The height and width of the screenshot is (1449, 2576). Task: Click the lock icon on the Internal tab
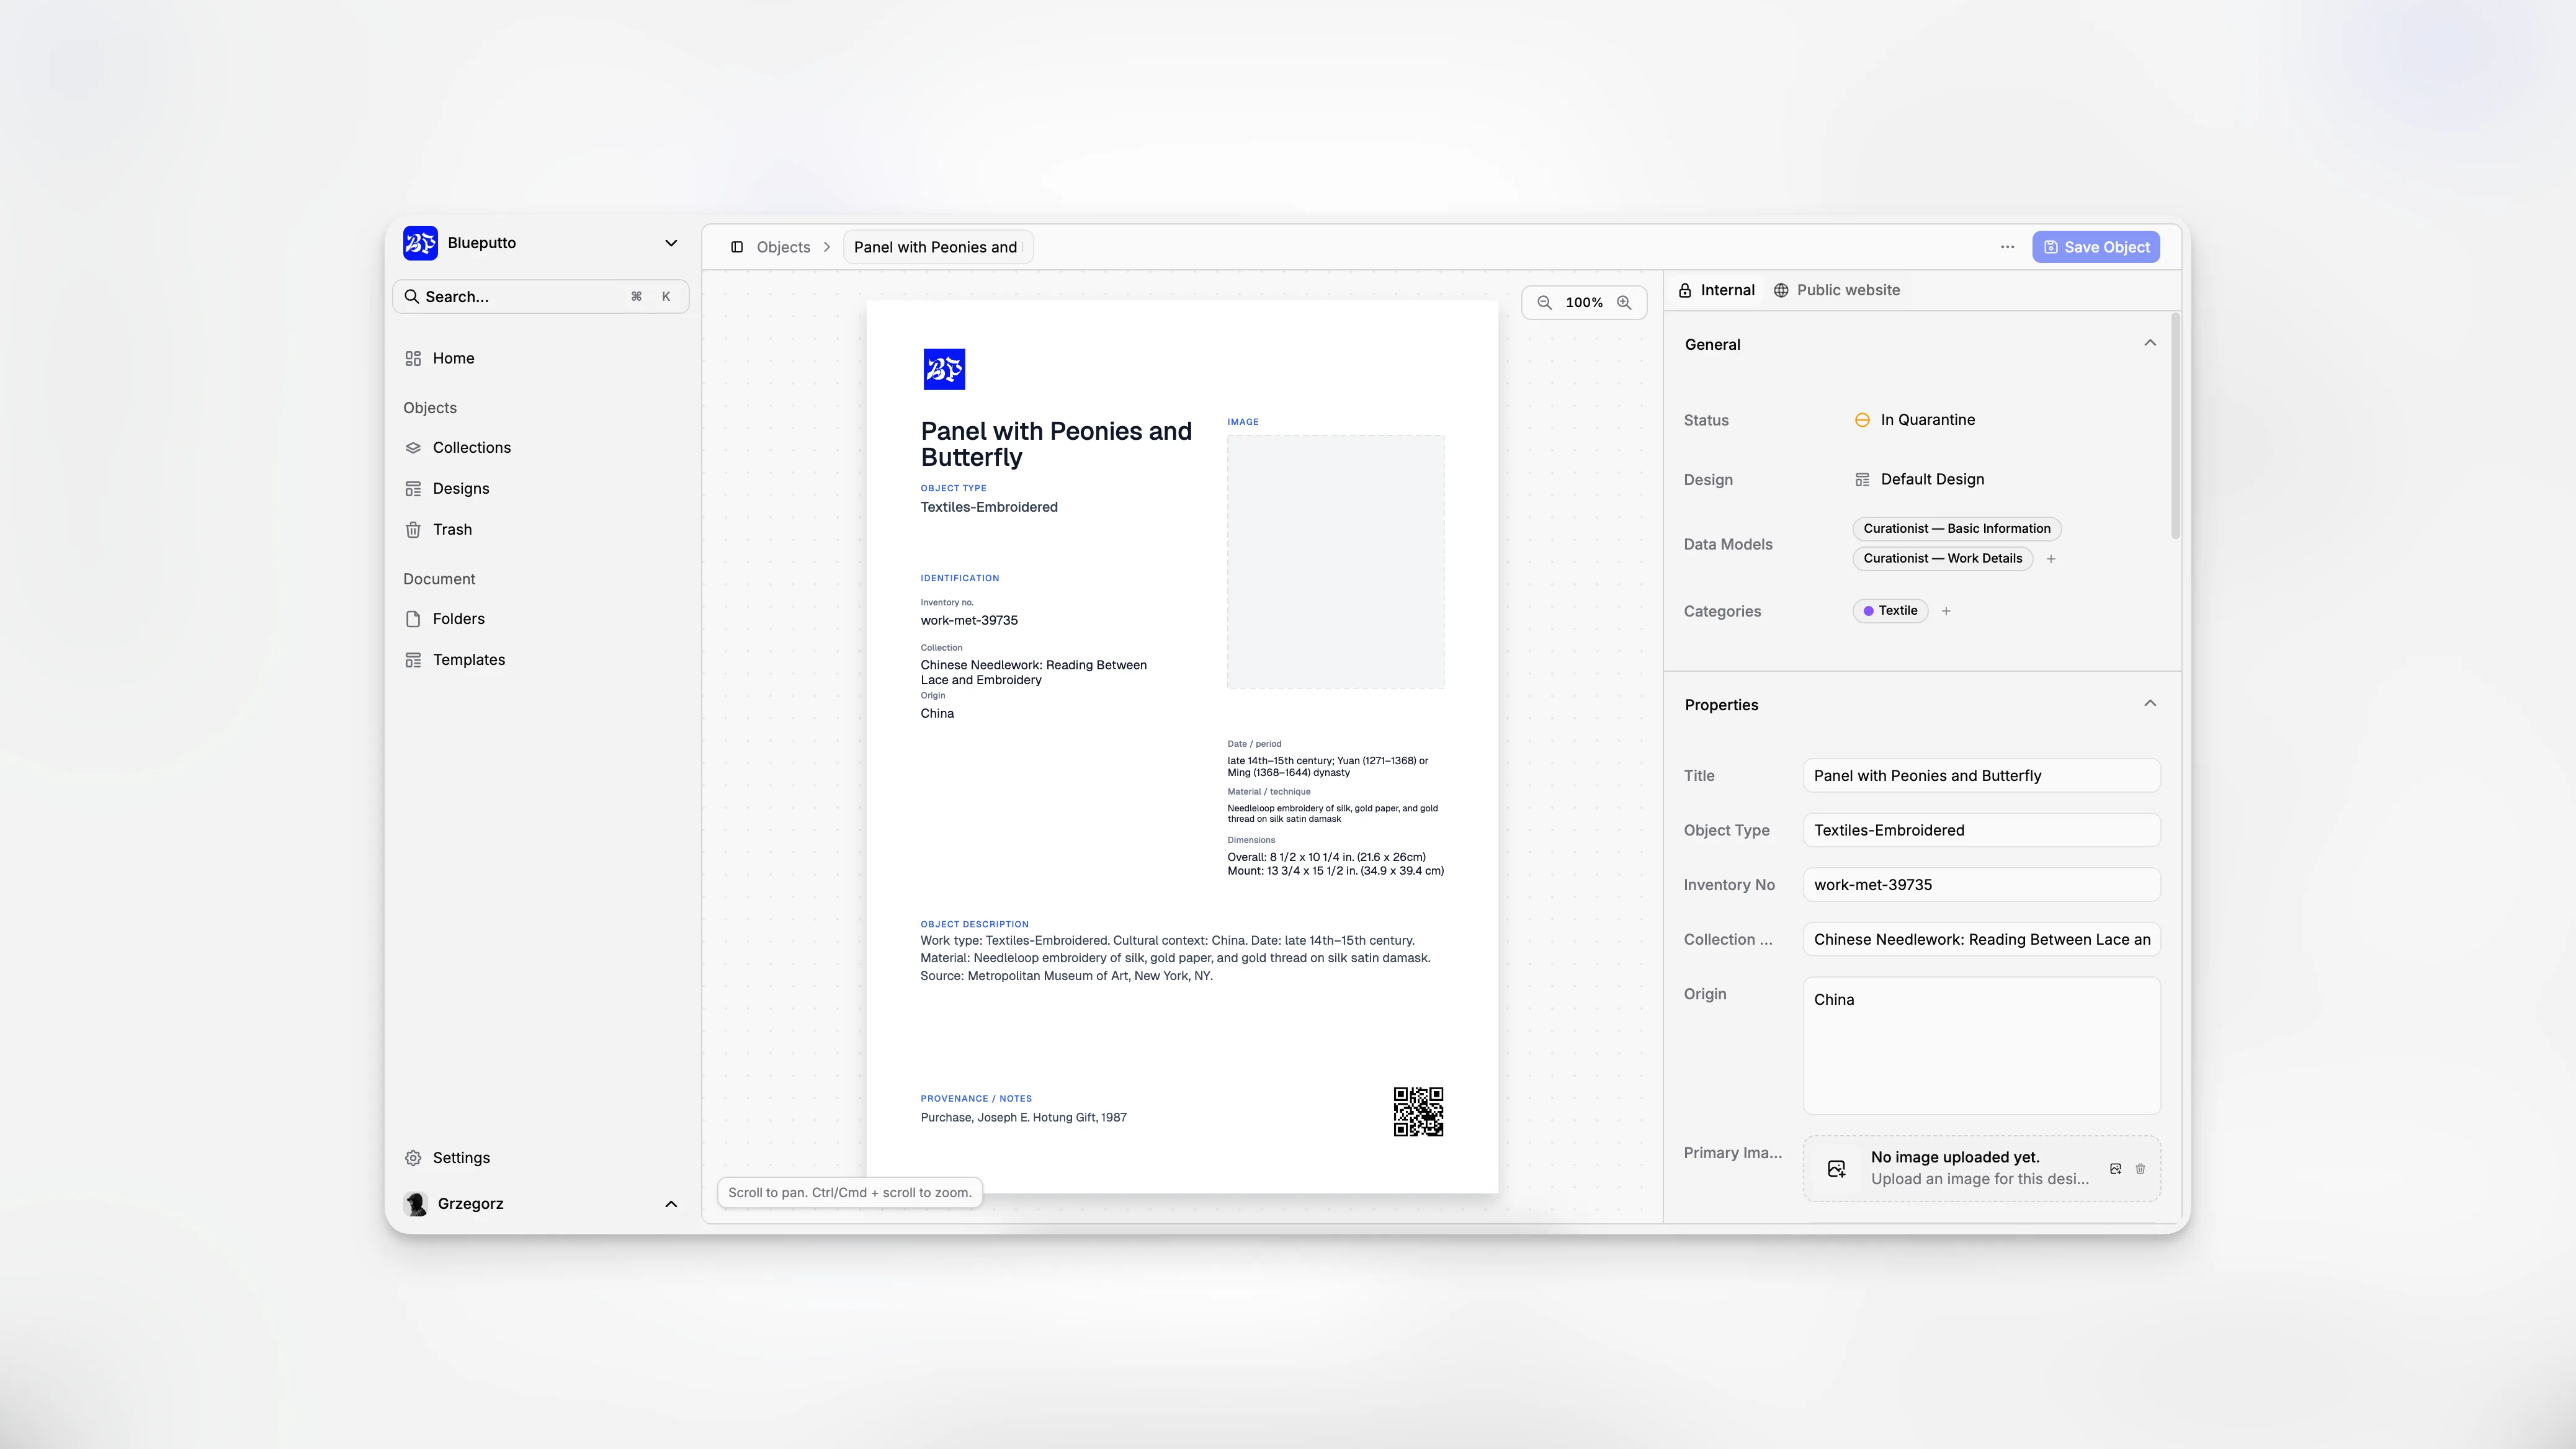coord(1685,290)
